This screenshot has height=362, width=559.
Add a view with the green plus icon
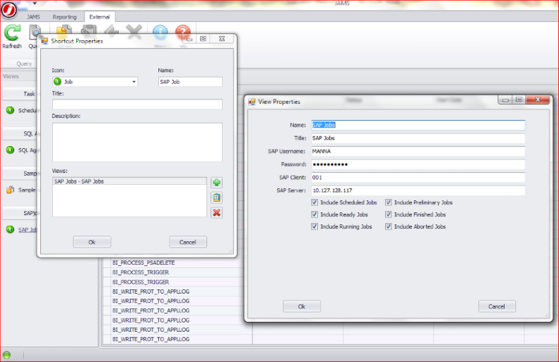216,183
